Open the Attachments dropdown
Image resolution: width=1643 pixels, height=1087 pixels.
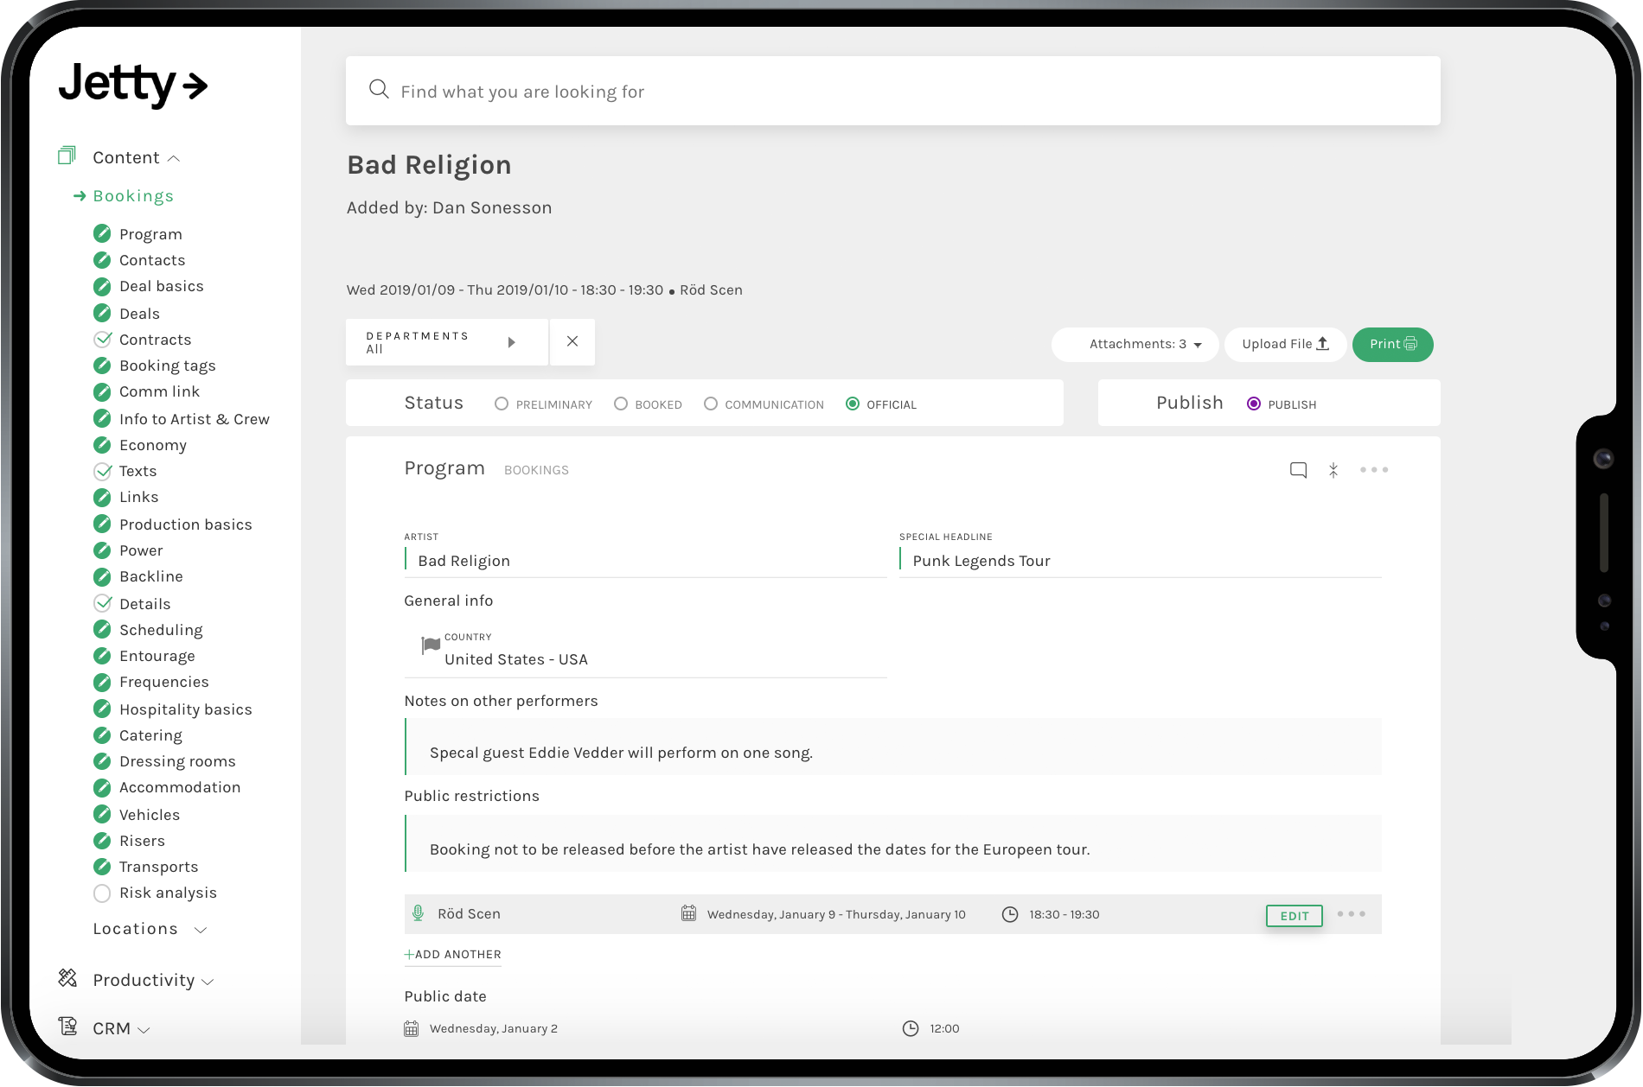point(1135,345)
